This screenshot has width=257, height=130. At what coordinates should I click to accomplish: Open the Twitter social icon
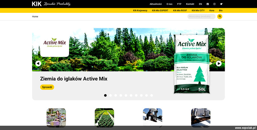click(221, 4)
